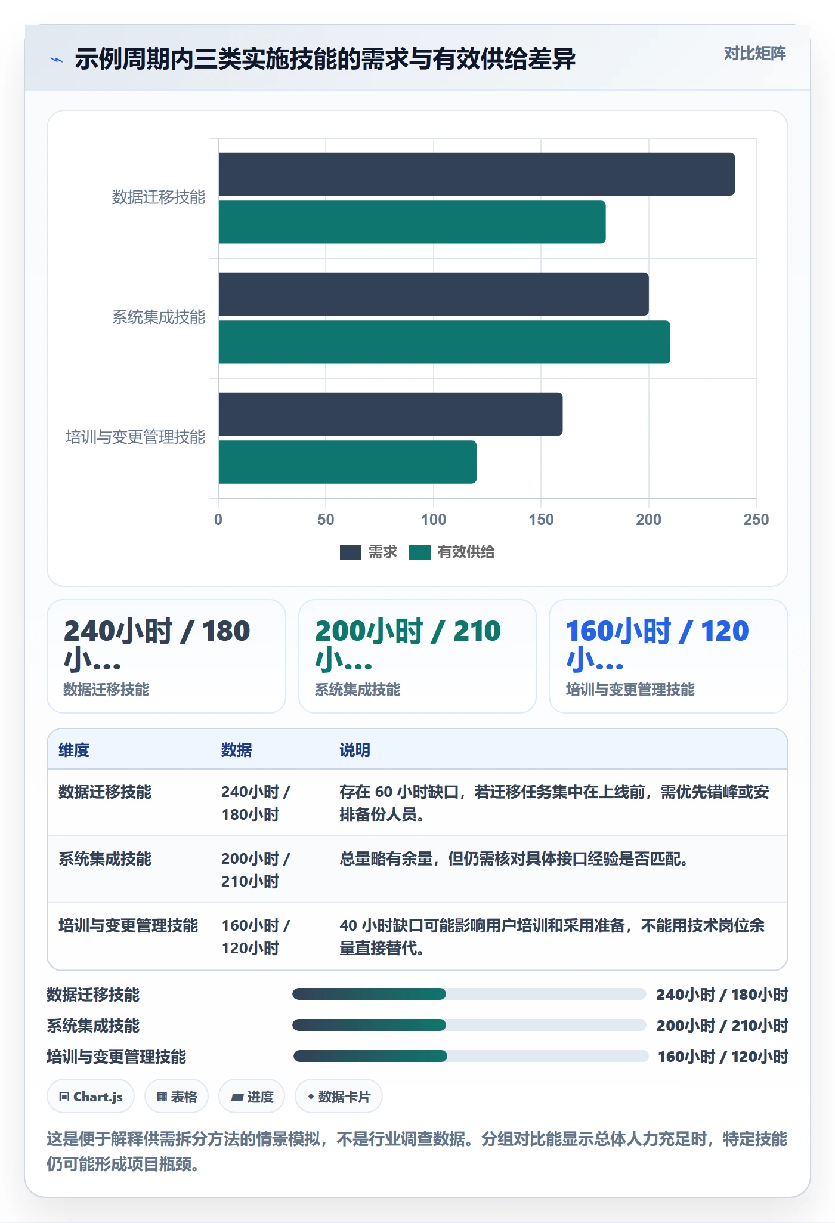835x1223 pixels.
Task: Toggle the 有效供给 legend color swatch
Action: pyautogui.click(x=420, y=552)
